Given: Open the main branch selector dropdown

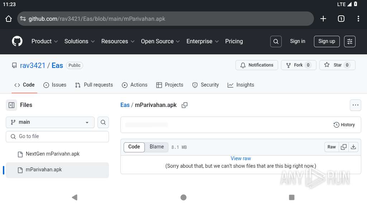Looking at the screenshot, I should pyautogui.click(x=50, y=122).
